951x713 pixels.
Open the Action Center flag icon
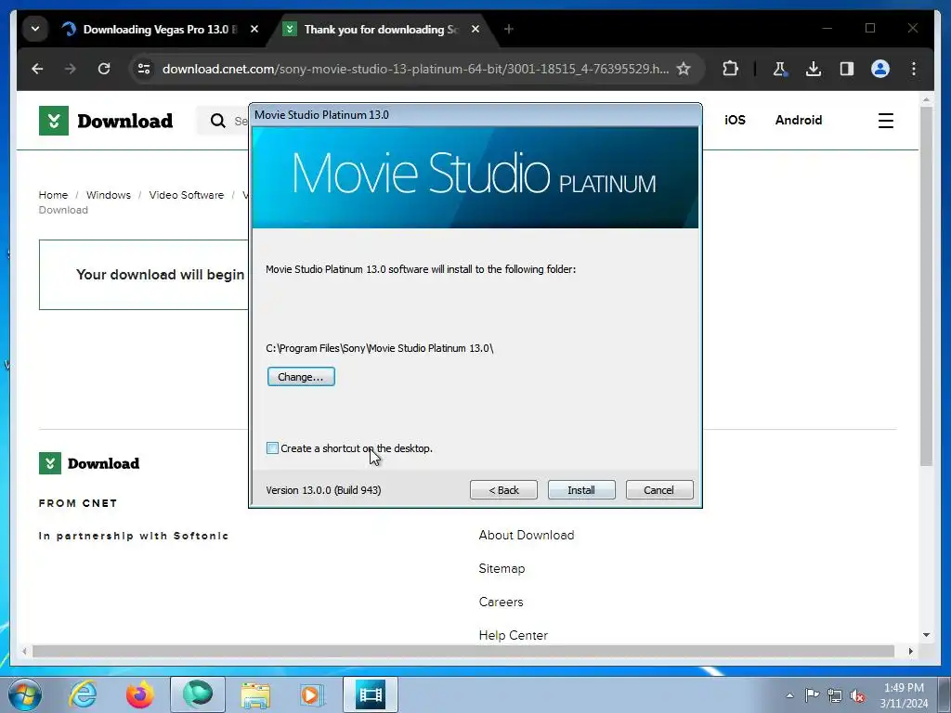812,694
